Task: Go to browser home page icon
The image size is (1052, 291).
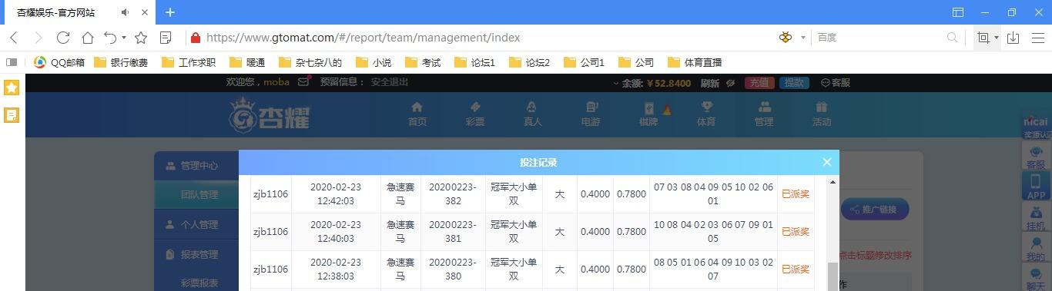Action: pos(88,38)
